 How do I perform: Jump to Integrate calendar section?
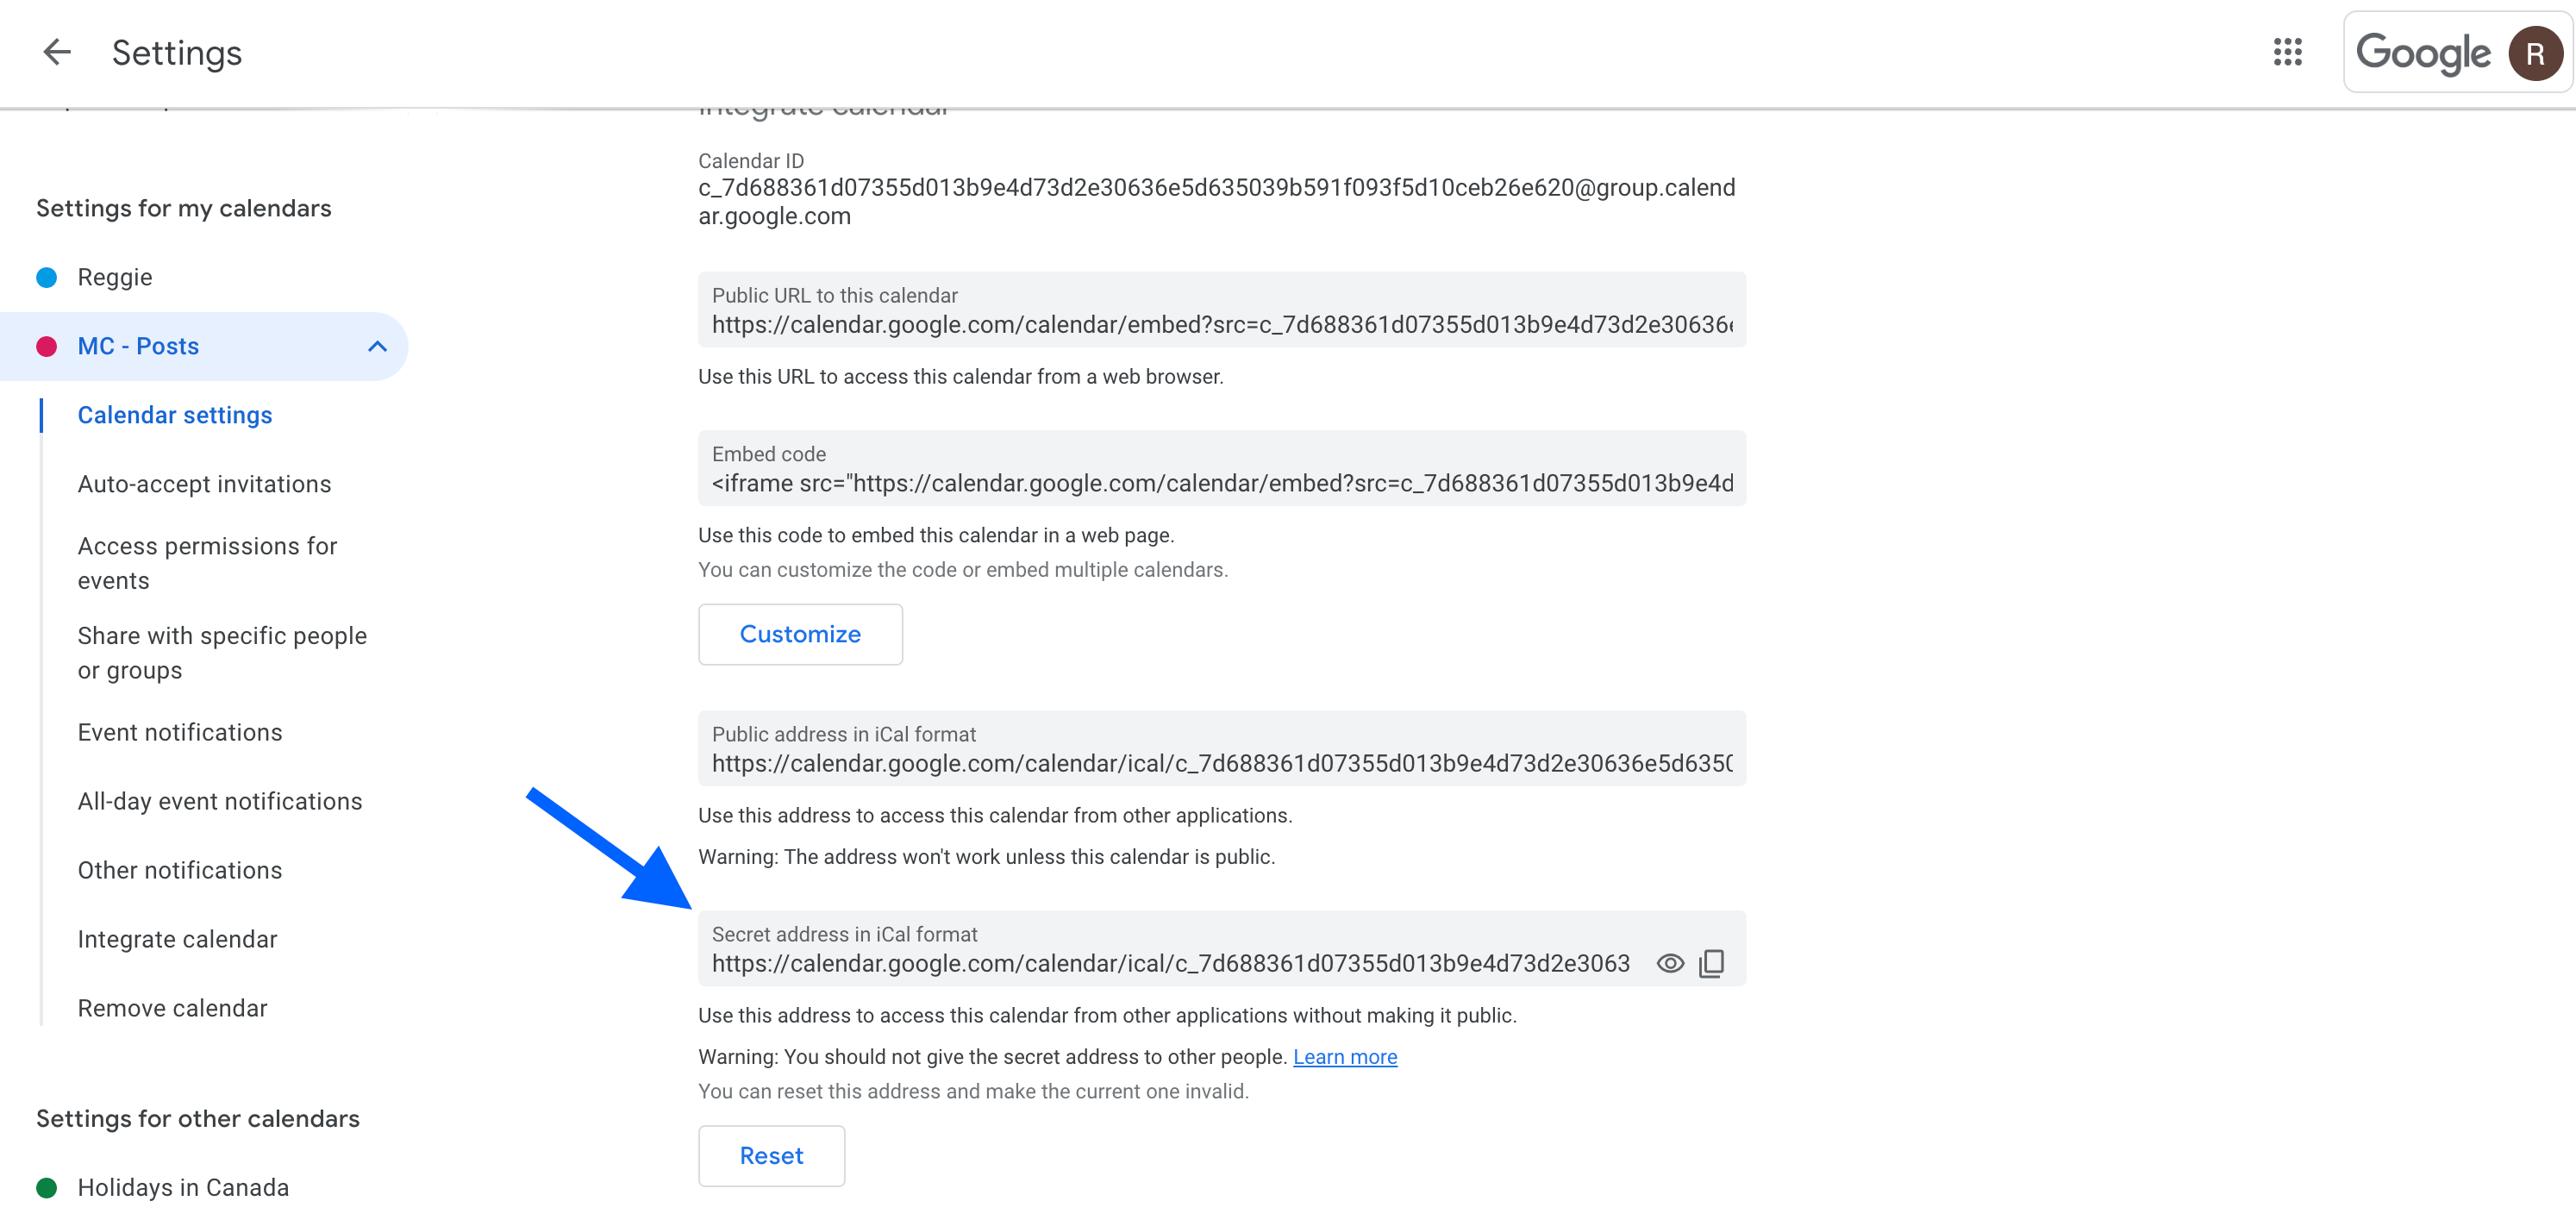177,939
